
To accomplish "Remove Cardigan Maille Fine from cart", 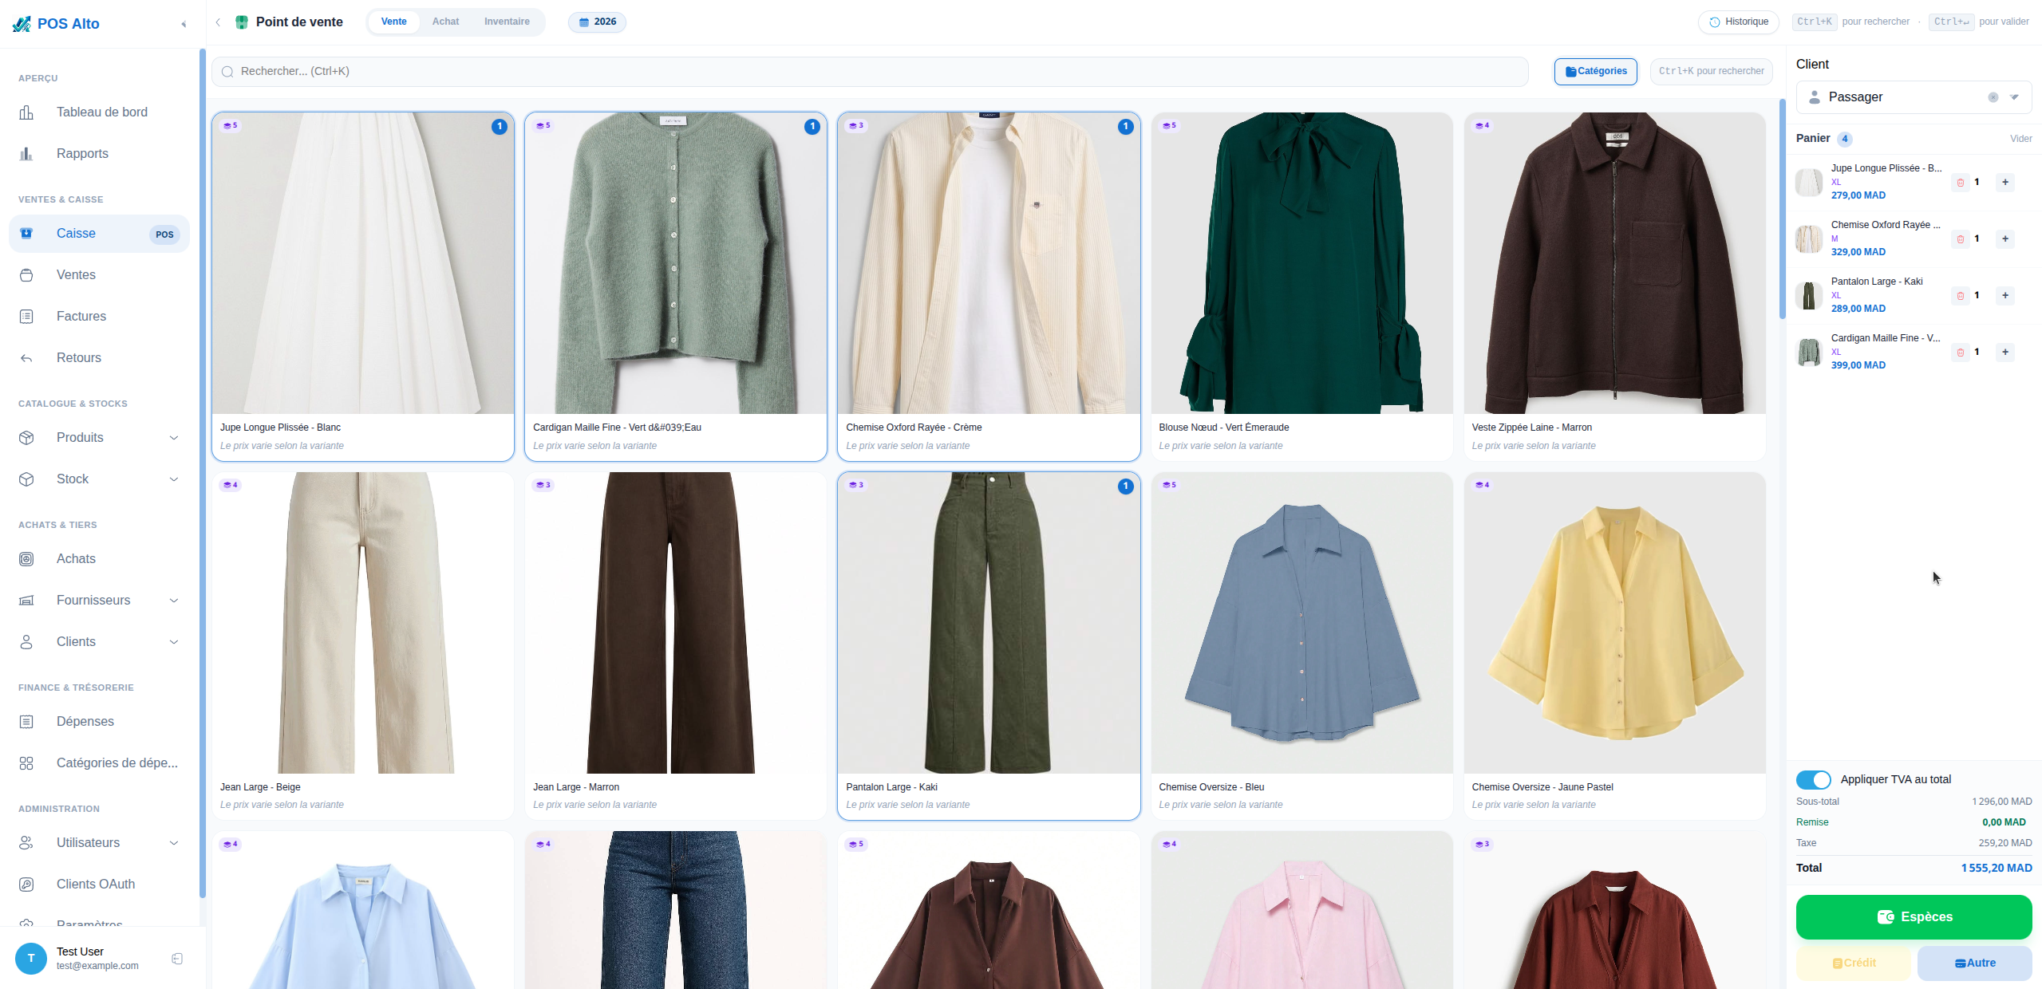I will [x=1961, y=353].
